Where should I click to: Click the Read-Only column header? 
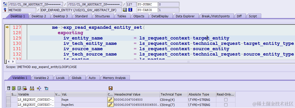(x=225, y=94)
